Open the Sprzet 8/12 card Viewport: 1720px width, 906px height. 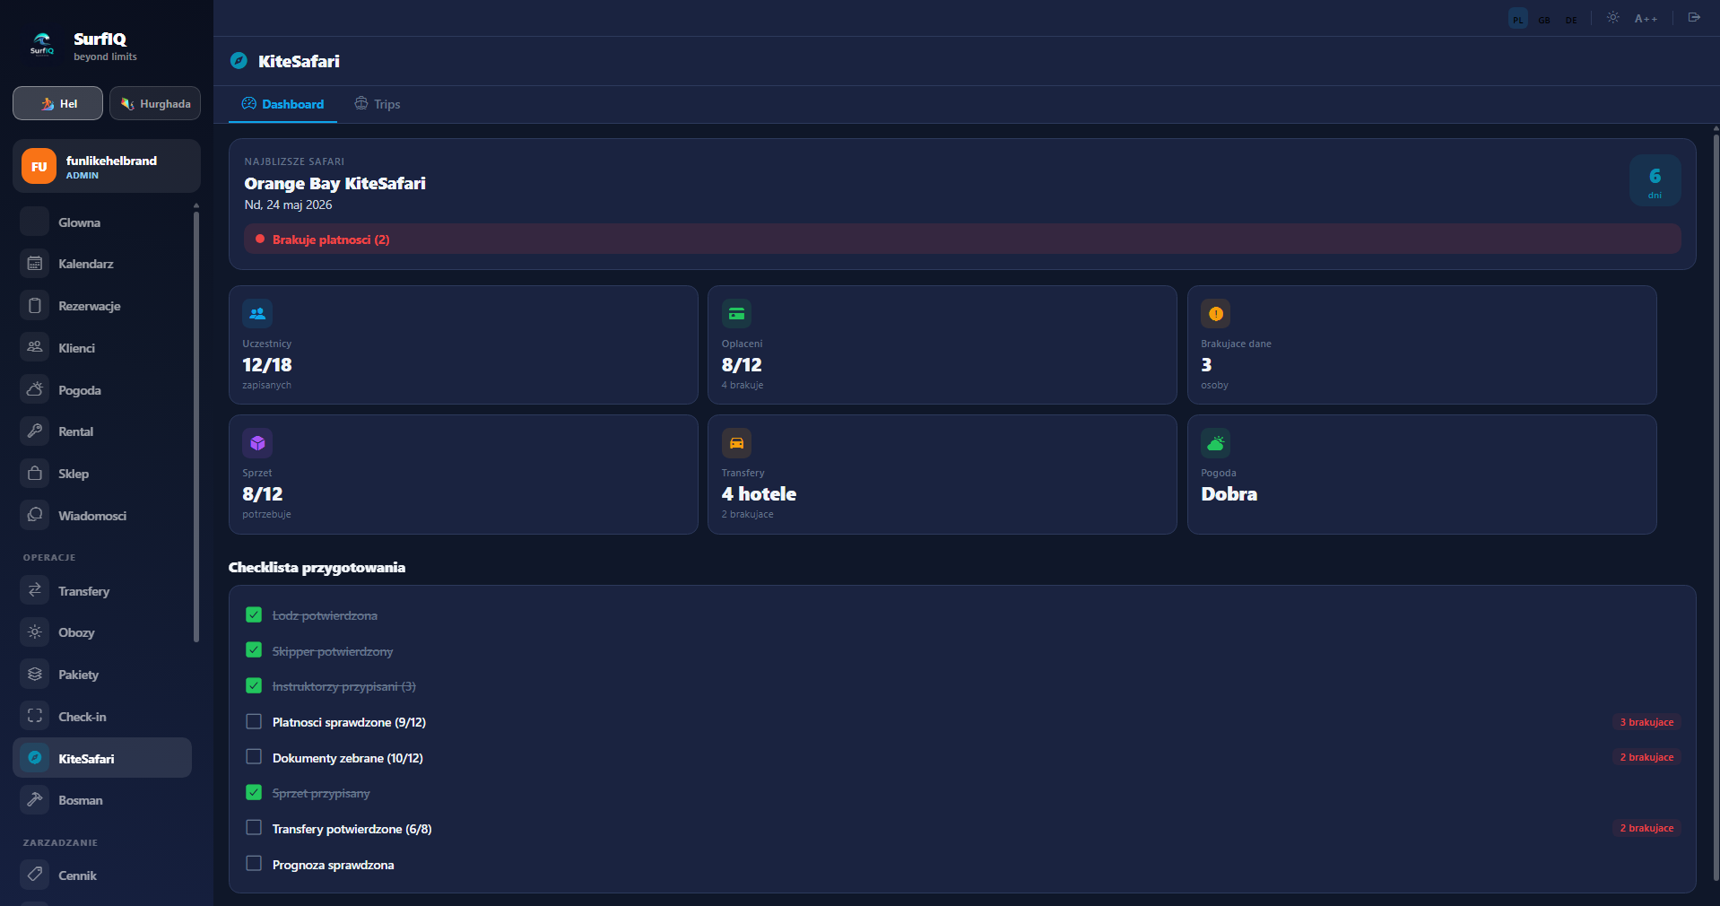click(x=464, y=475)
